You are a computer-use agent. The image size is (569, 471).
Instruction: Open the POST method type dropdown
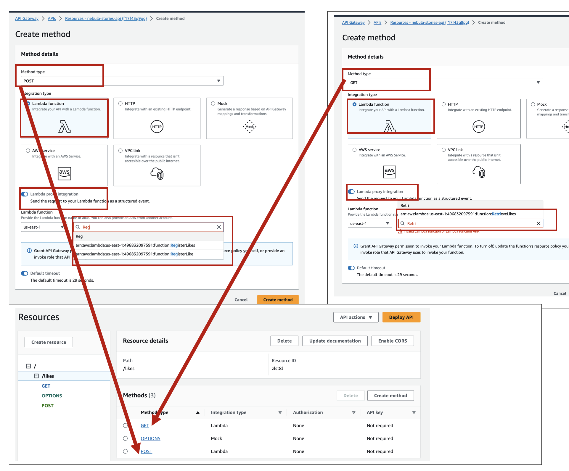pos(122,81)
